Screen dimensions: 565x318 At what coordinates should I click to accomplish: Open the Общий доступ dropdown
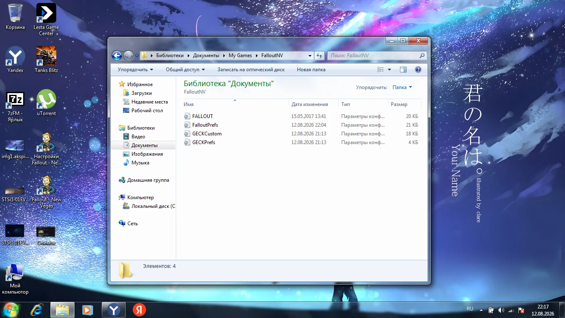pos(185,70)
